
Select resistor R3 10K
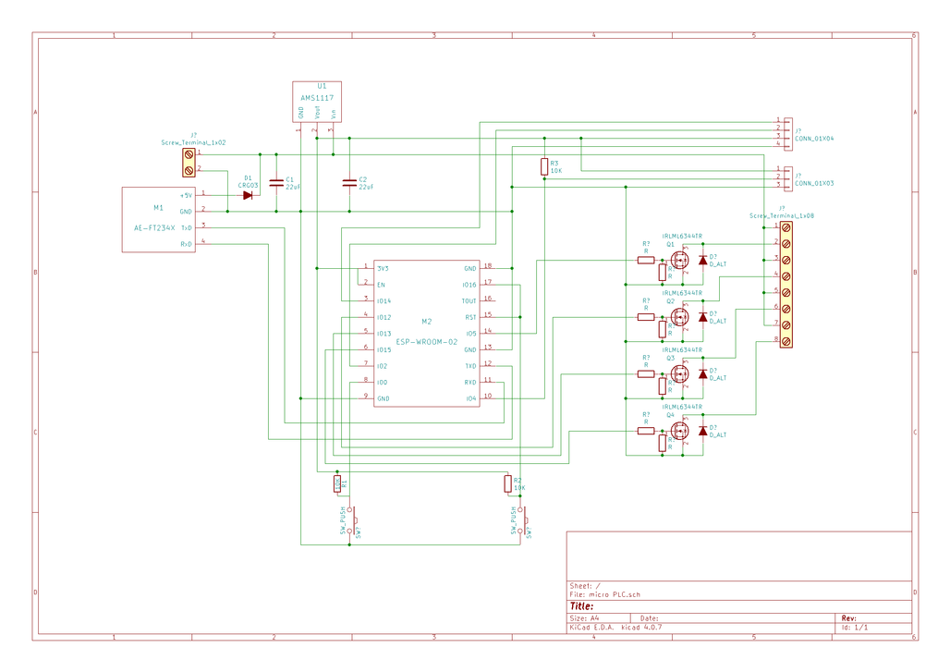(x=544, y=166)
